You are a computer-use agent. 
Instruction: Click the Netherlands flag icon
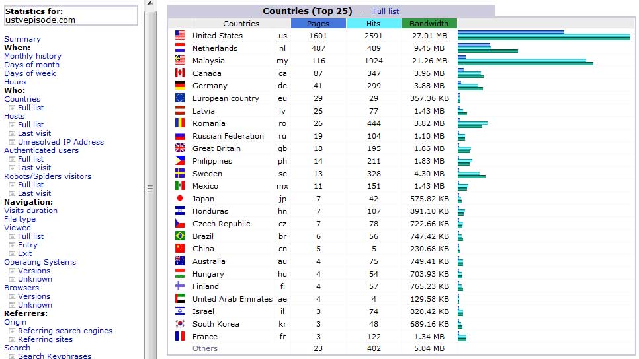point(180,48)
